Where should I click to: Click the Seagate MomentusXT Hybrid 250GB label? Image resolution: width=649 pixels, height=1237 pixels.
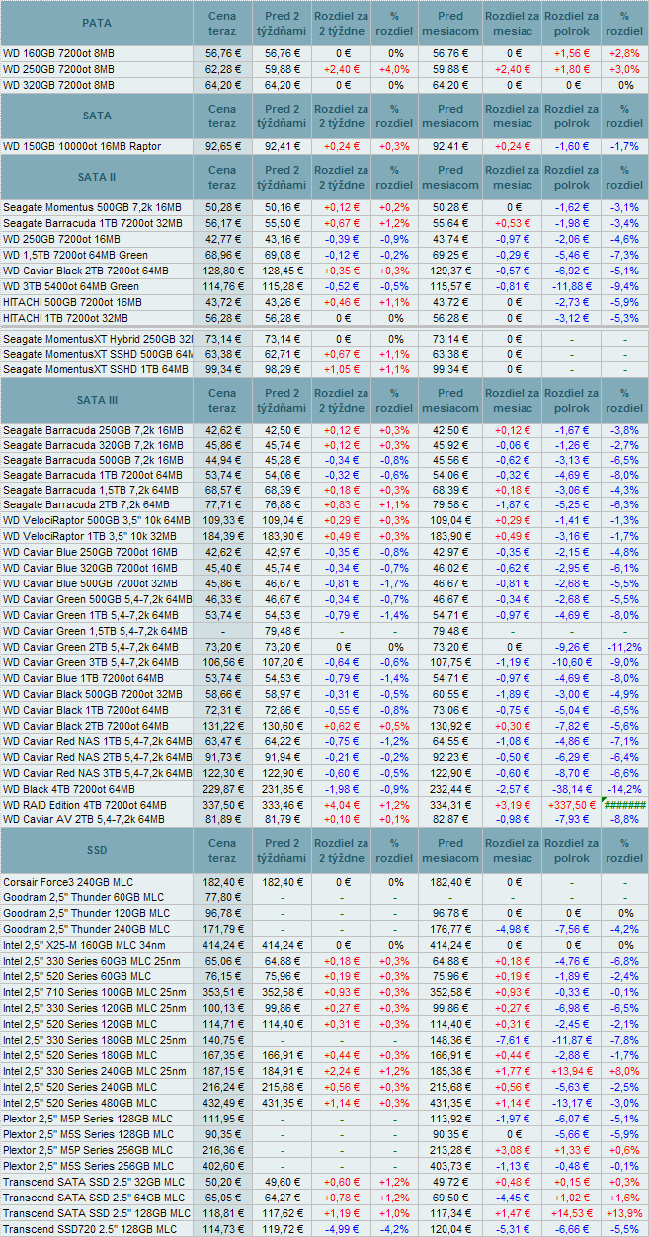(97, 338)
